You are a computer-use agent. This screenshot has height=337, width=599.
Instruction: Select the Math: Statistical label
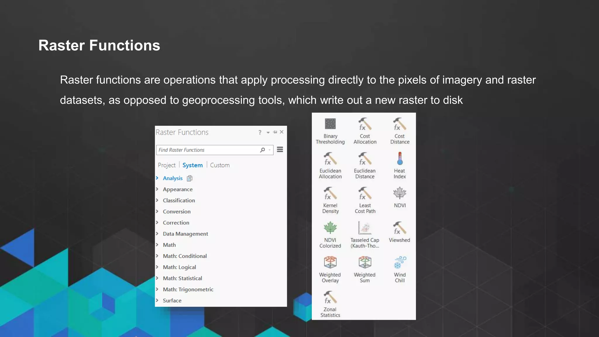(183, 278)
